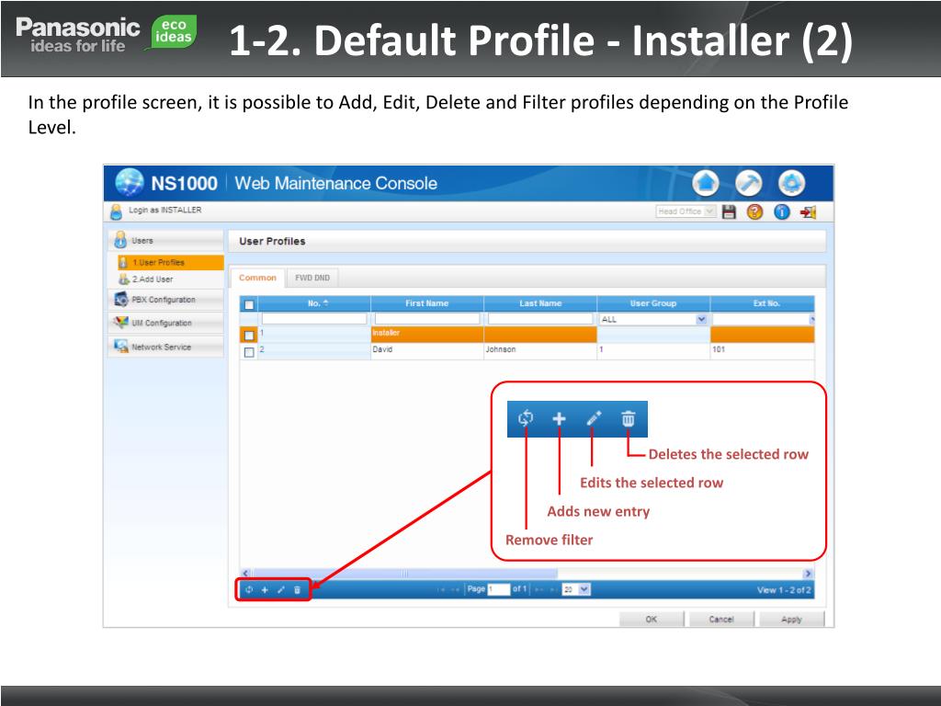This screenshot has width=941, height=706.
Task: Log out using the exit door icon
Action: click(808, 211)
